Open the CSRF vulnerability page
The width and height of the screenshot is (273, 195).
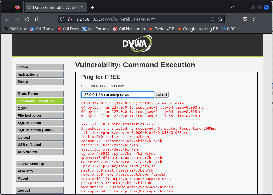[40, 108]
